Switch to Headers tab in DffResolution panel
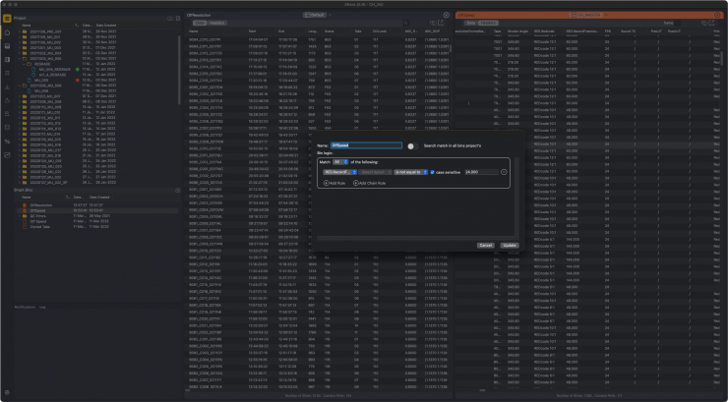This screenshot has height=402, width=728. 218,23
